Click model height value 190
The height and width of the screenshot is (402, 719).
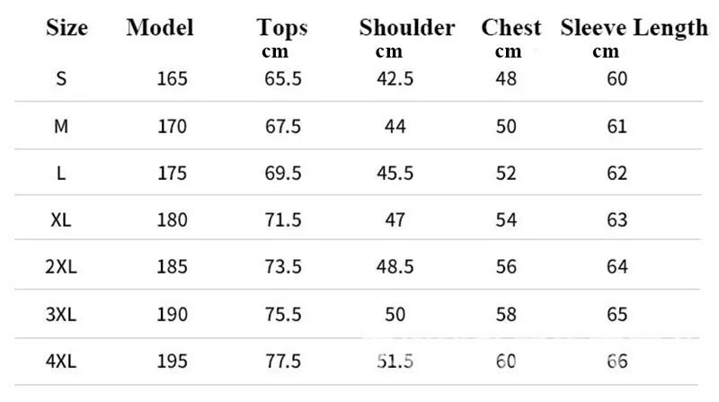172,315
